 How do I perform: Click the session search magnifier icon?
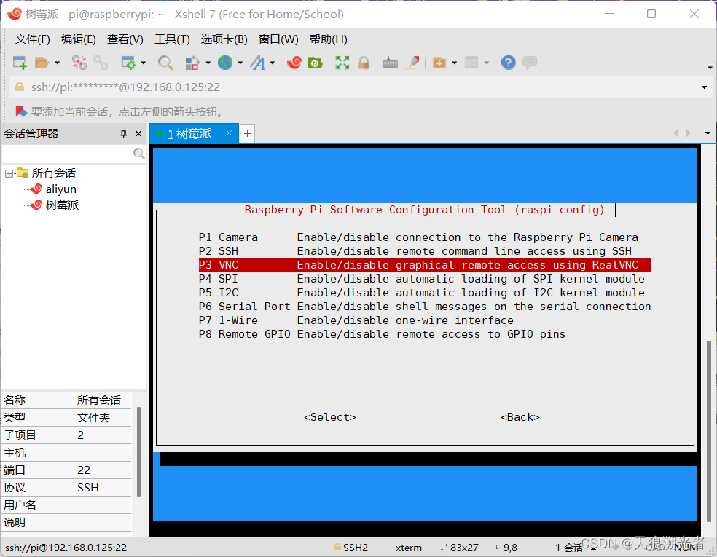[139, 154]
